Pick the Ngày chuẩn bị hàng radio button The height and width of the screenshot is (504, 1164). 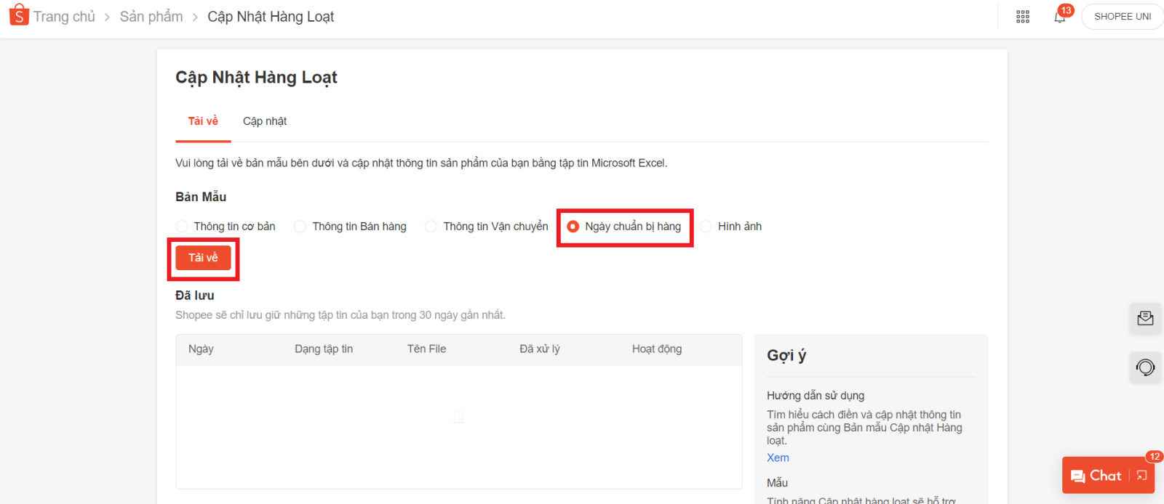[x=573, y=227]
